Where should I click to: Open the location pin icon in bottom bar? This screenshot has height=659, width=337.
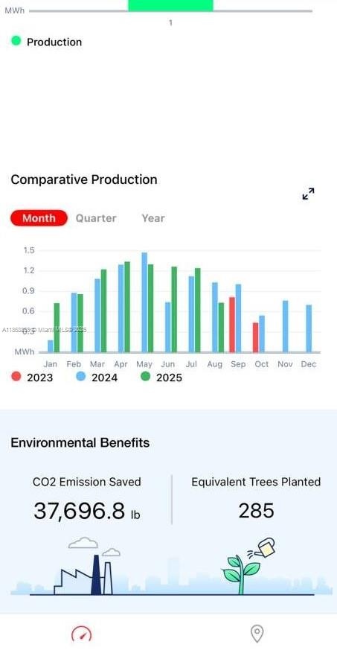pyautogui.click(x=257, y=634)
